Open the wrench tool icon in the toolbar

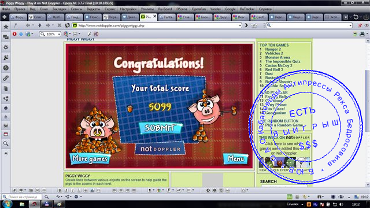90,34
